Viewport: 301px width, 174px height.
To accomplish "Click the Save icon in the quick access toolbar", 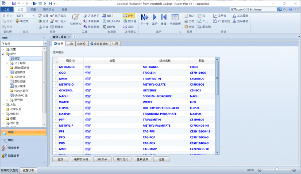I will [14, 4].
